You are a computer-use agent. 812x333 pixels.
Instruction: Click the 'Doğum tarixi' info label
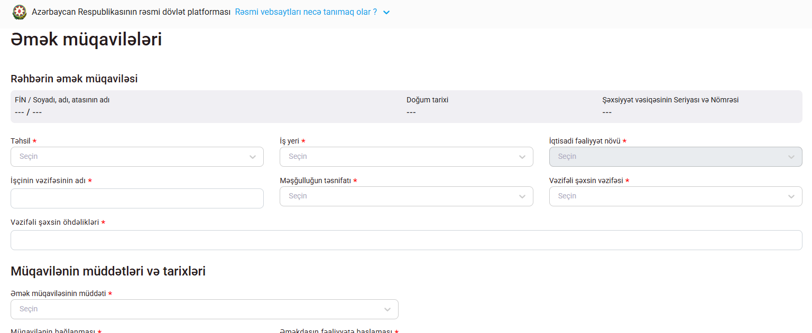427,100
